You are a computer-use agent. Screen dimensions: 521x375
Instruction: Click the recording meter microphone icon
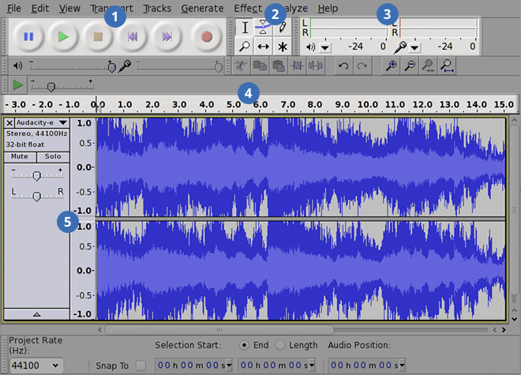(x=400, y=47)
